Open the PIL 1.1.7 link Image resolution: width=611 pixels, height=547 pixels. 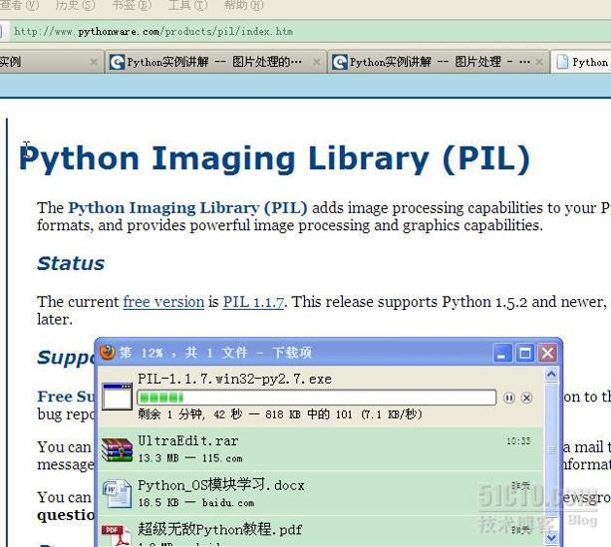[x=253, y=302]
